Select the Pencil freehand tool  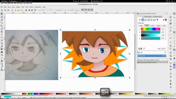(2, 43)
